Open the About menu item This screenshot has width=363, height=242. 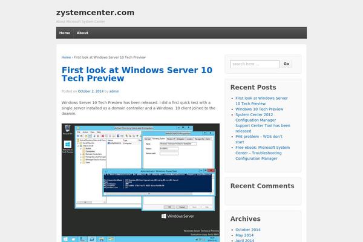[x=82, y=33]
